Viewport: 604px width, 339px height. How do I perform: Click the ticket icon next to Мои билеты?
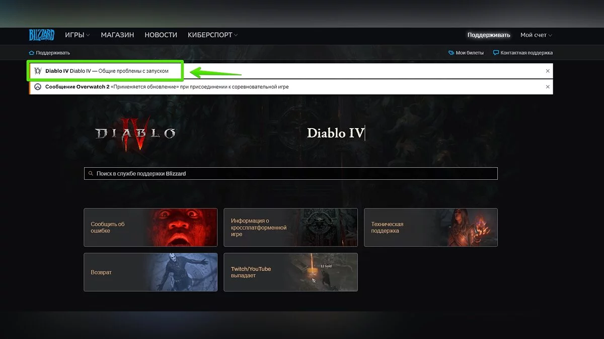pyautogui.click(x=451, y=53)
